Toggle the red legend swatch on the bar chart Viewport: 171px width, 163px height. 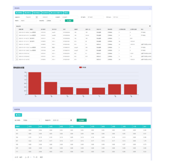[80, 68]
